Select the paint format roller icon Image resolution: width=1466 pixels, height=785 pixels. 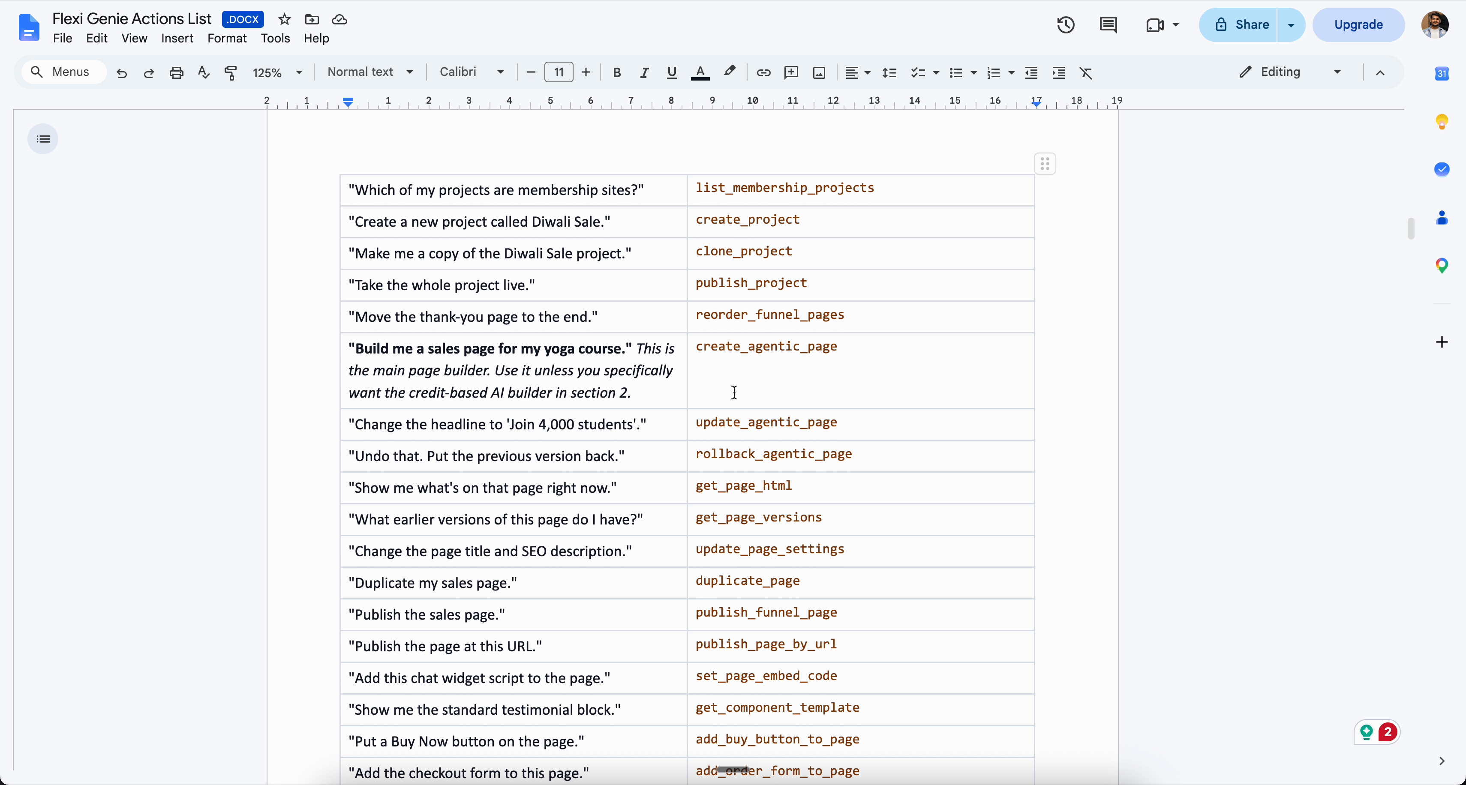tap(231, 73)
